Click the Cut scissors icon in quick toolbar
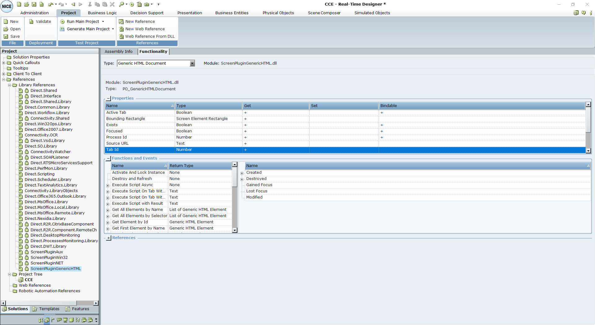 click(90, 4)
